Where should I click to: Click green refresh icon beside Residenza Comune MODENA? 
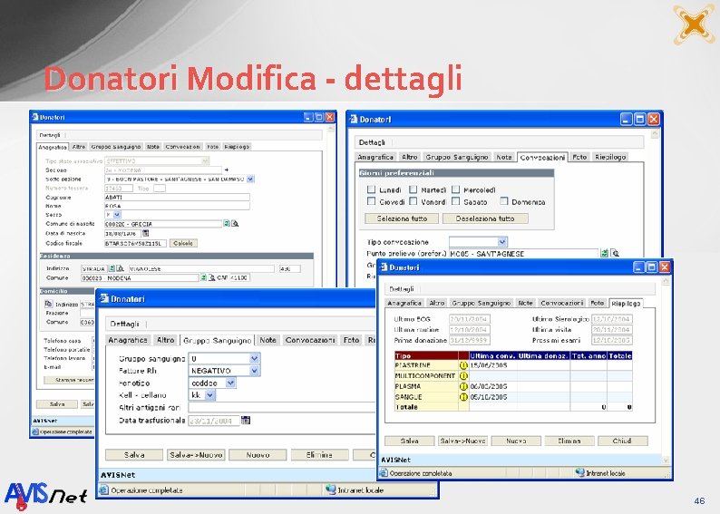point(203,277)
